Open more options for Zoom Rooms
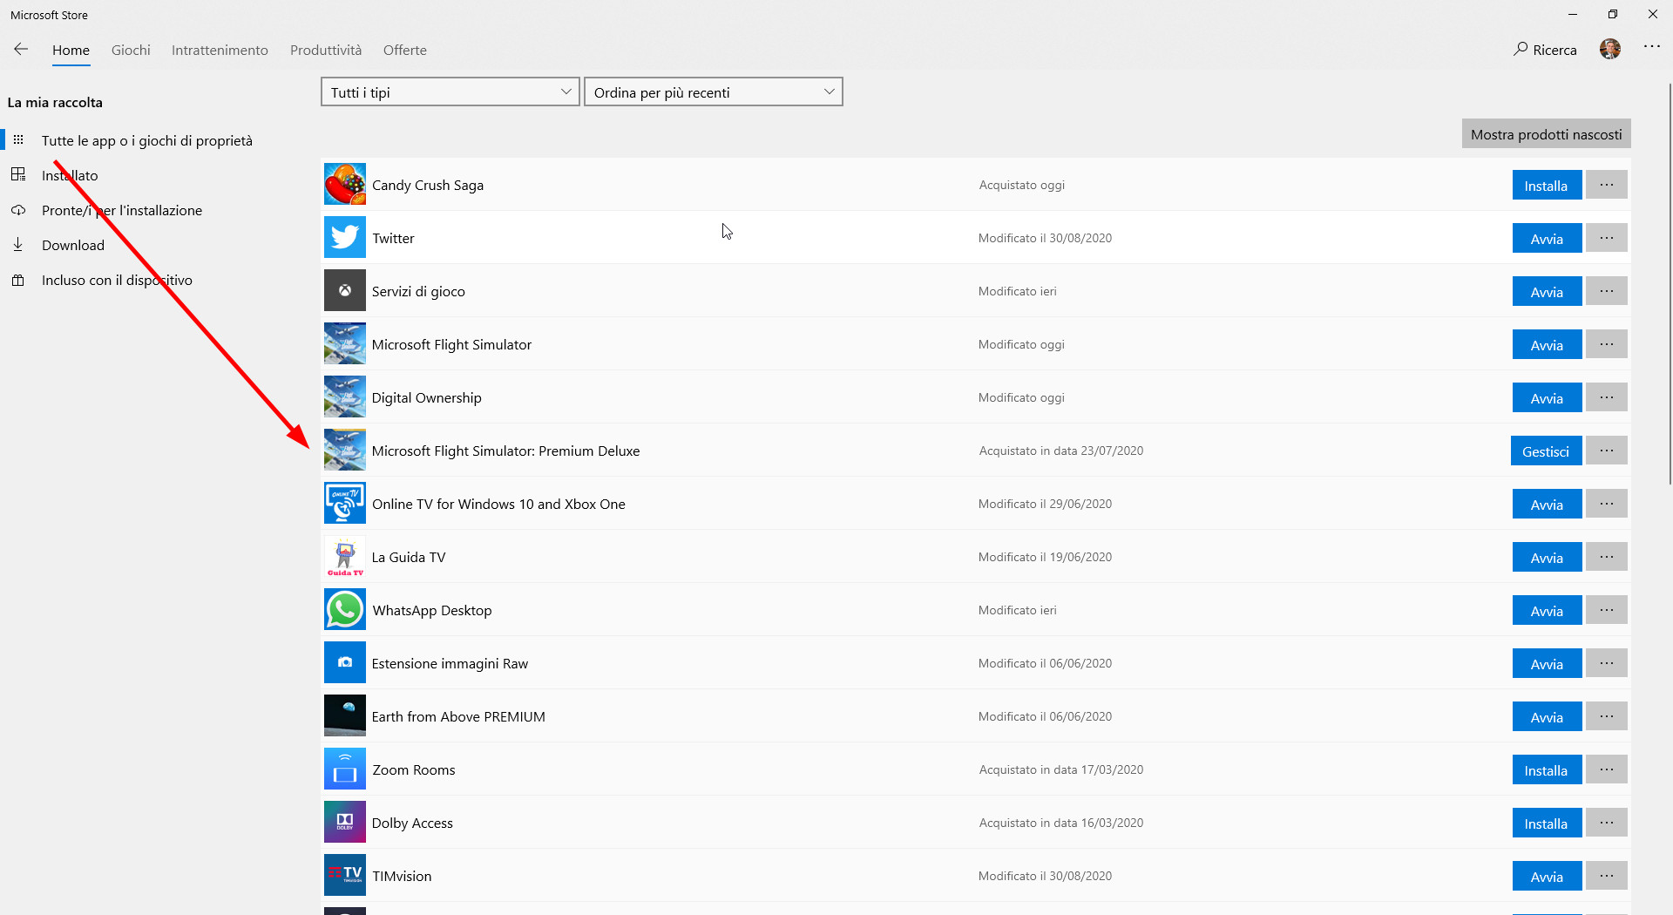1673x915 pixels. 1607,769
